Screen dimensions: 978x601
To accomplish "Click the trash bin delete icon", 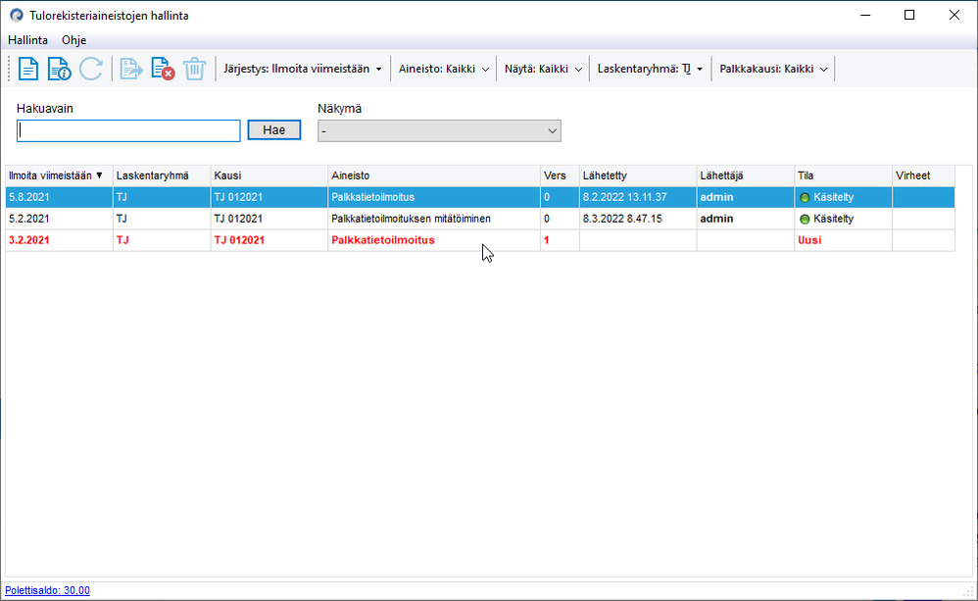I will pos(194,69).
